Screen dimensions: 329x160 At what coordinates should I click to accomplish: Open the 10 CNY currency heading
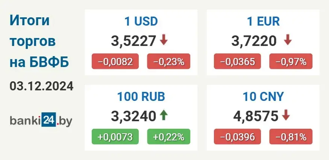tap(263, 97)
